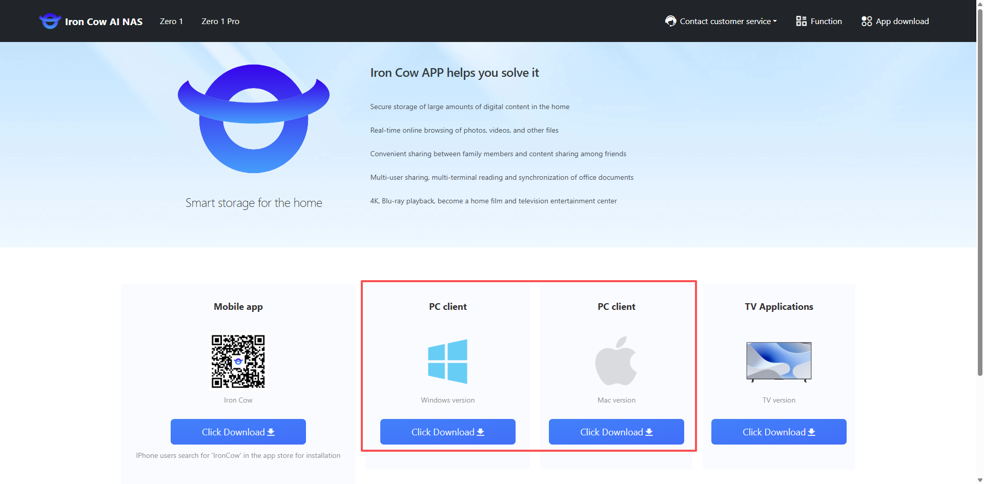984x484 pixels.
Task: Open the Zero 1 Pro menu item
Action: point(220,21)
